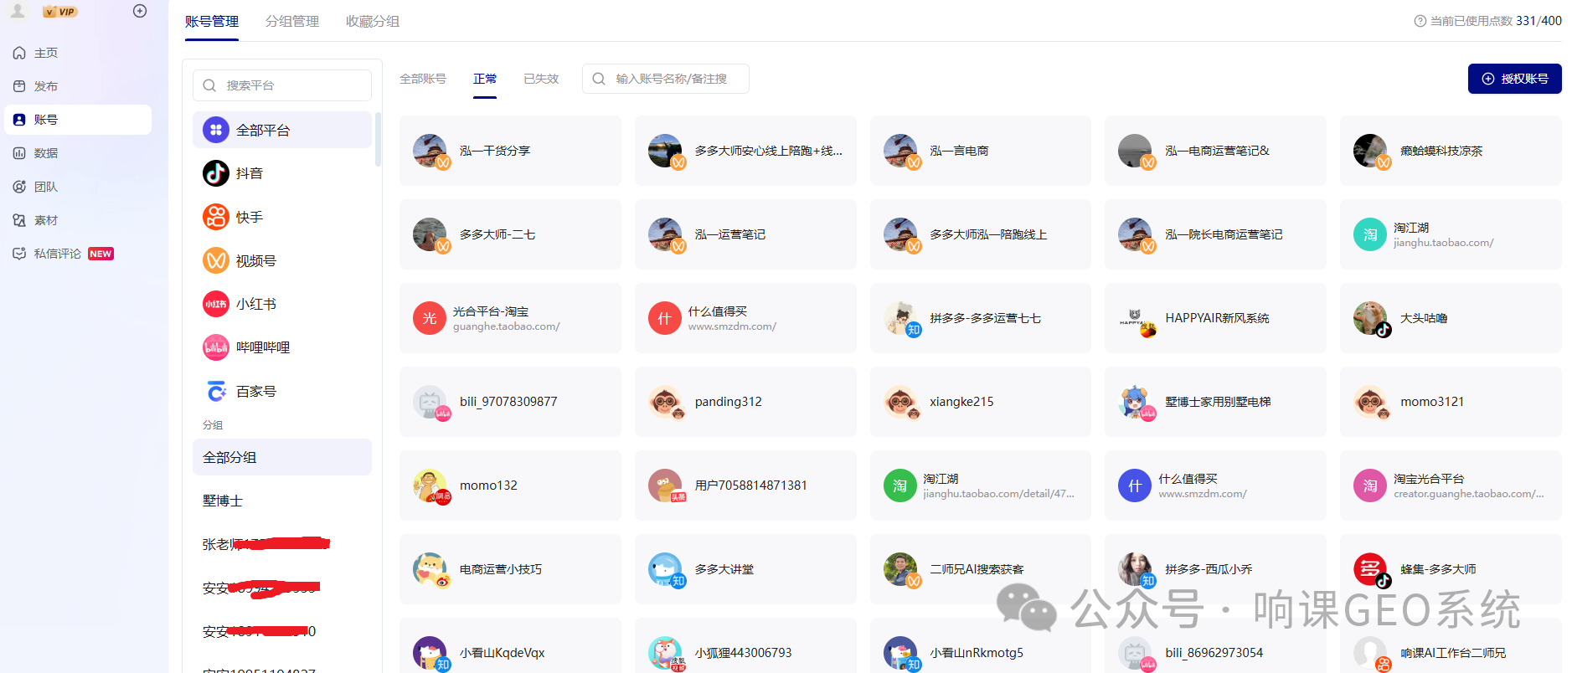Click the VIP badge icon
This screenshot has width=1572, height=673.
(60, 12)
